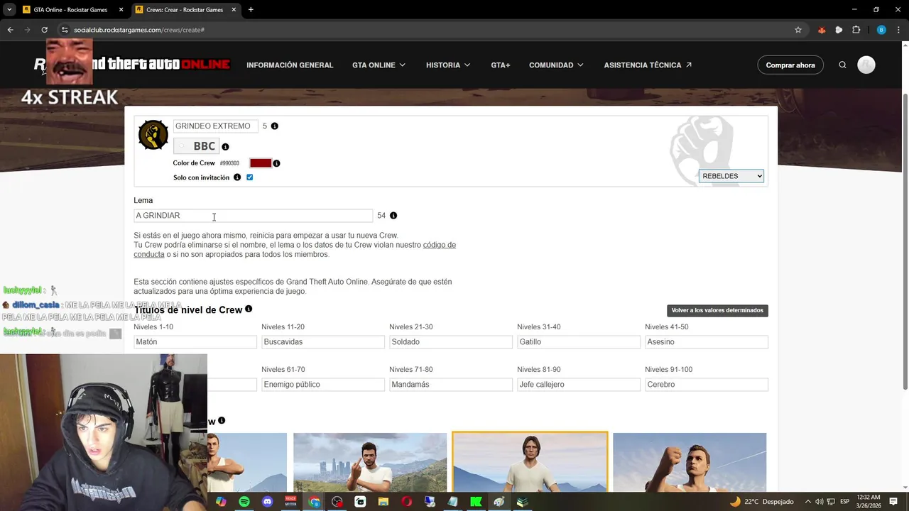909x511 pixels.
Task: Go back to the previous page
Action: coord(10,30)
